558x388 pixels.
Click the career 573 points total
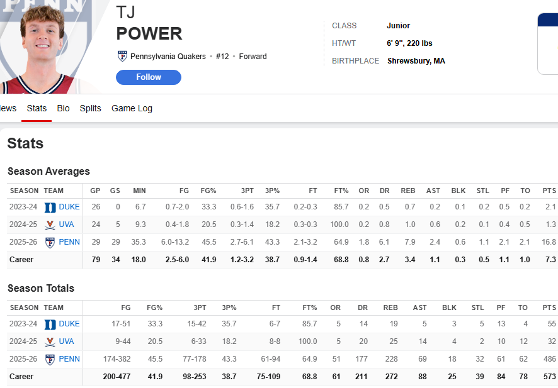(549, 377)
